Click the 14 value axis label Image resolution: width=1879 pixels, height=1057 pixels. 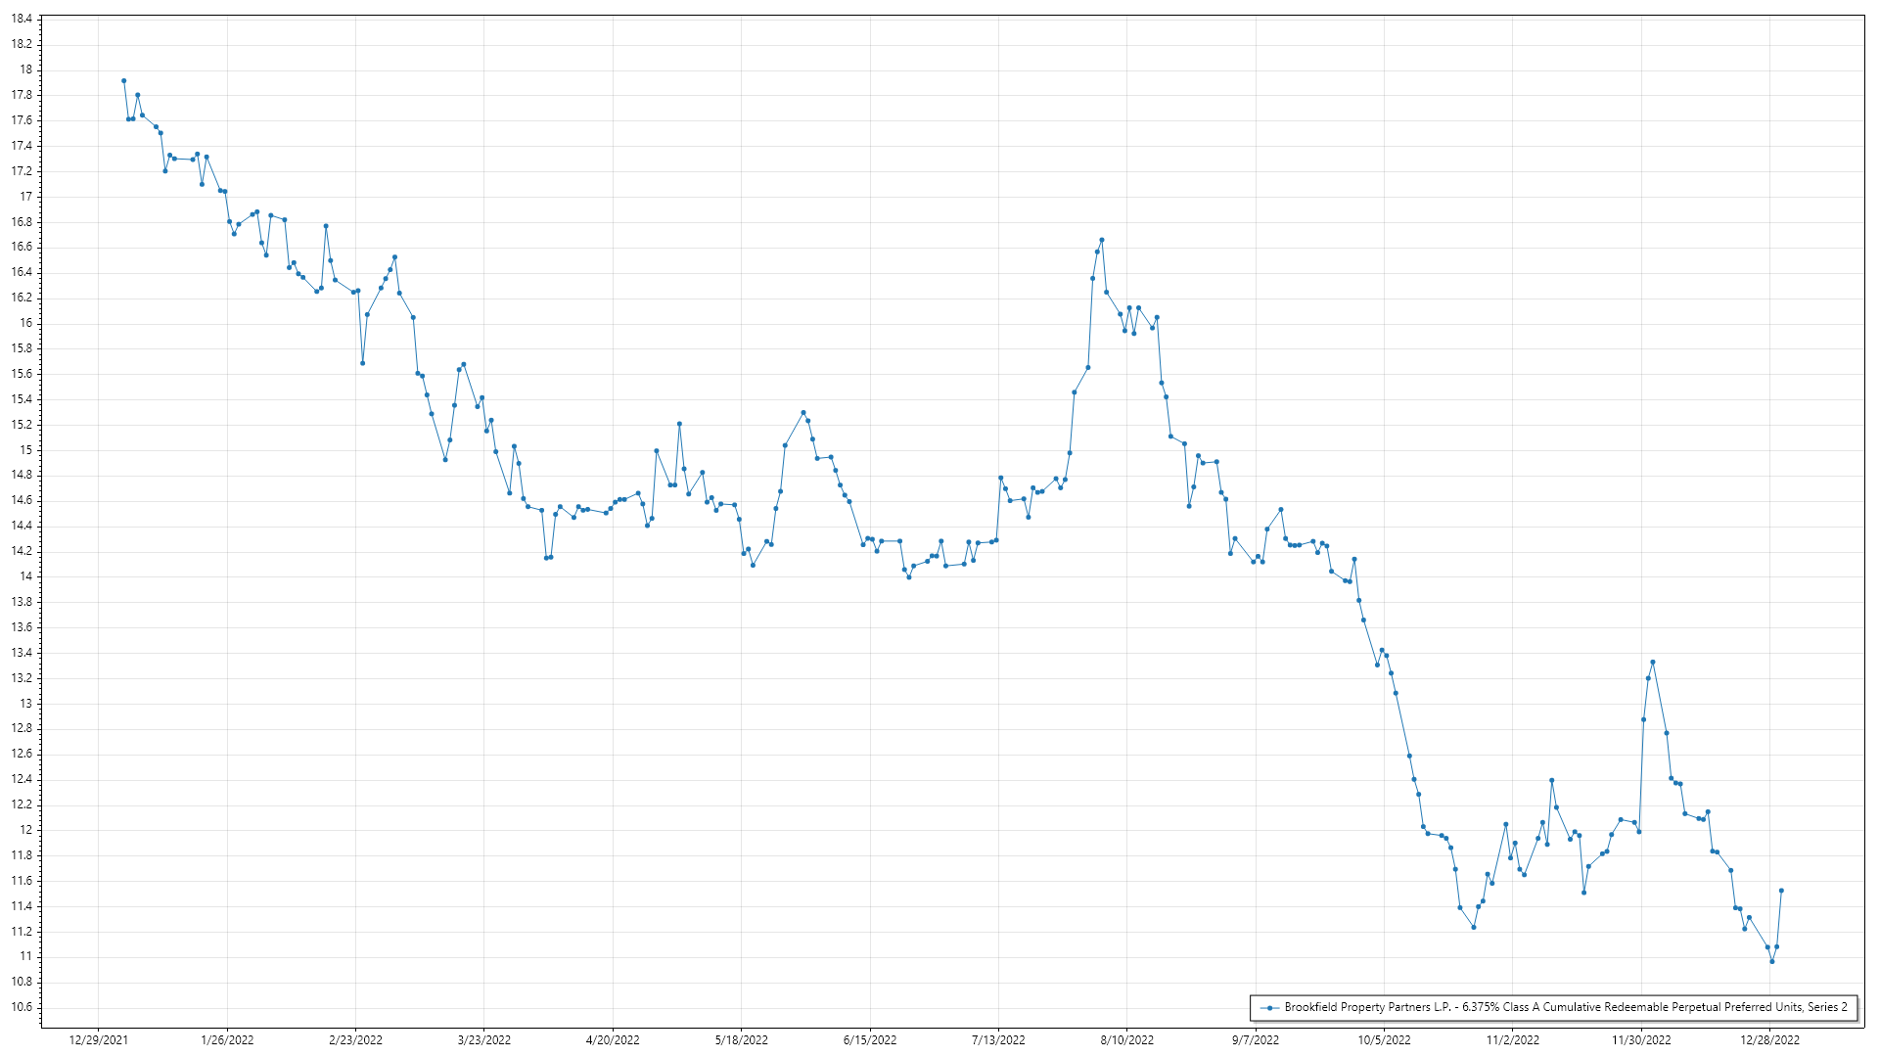tap(25, 576)
